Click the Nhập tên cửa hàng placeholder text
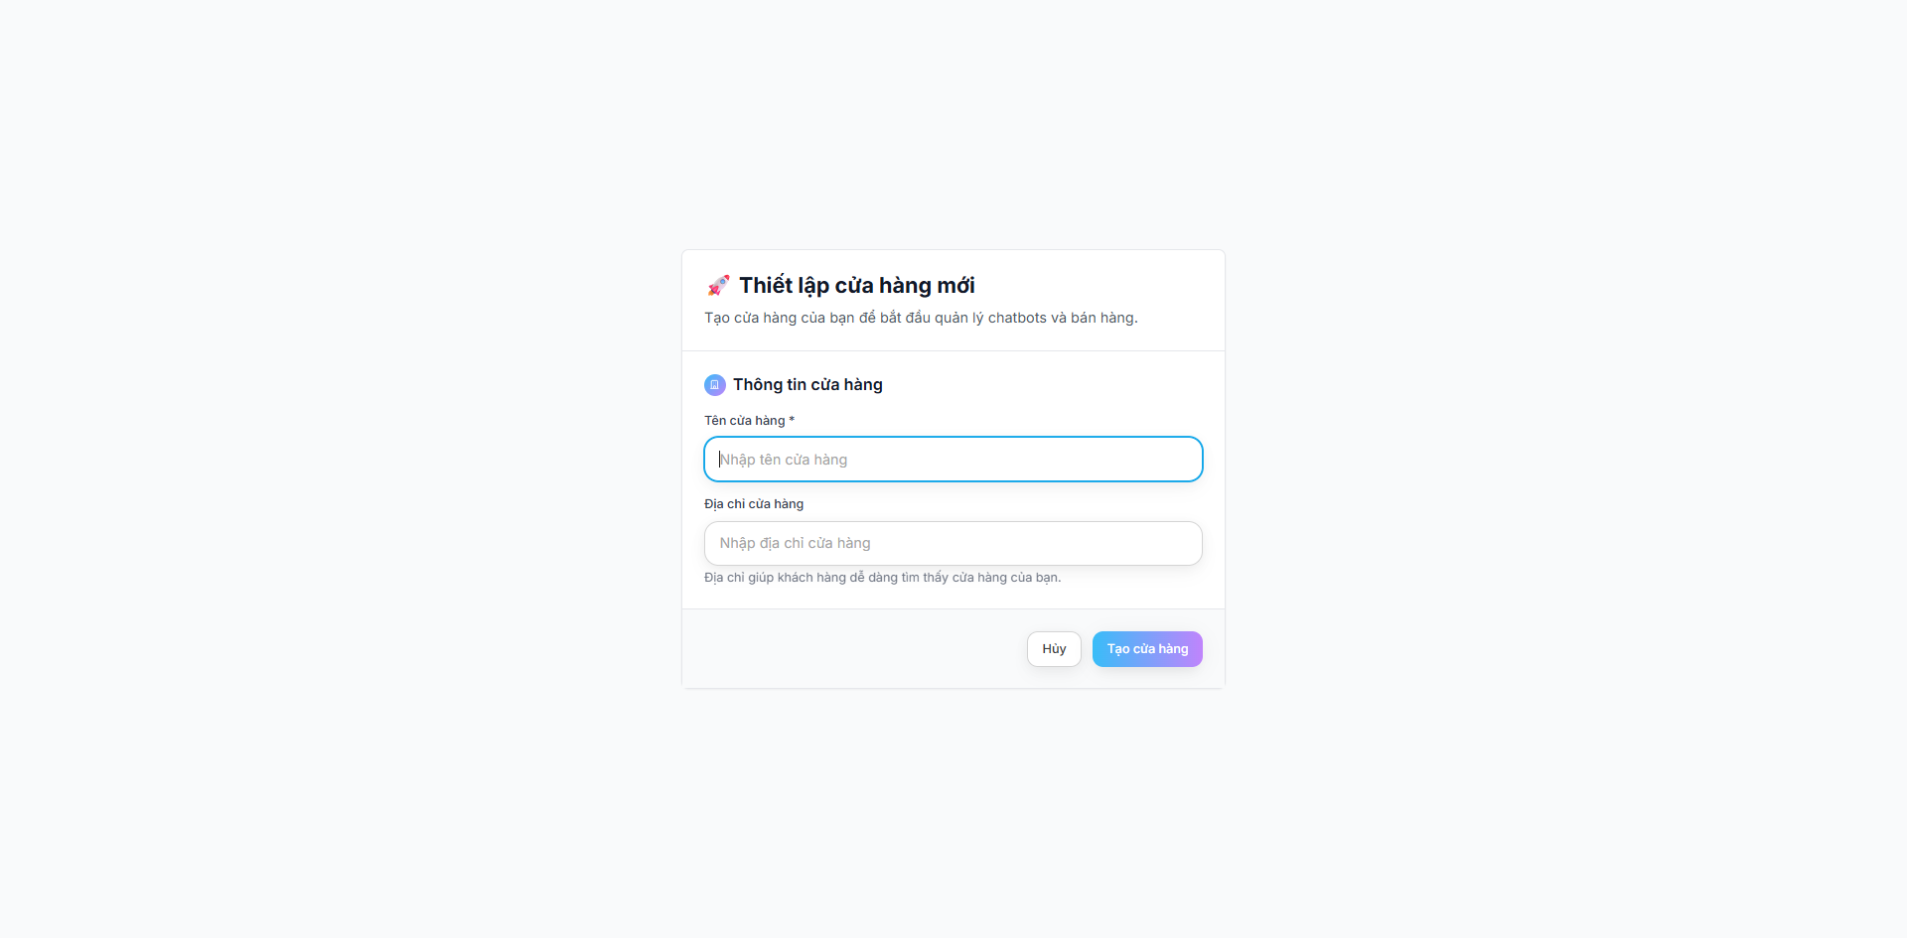 click(x=784, y=460)
